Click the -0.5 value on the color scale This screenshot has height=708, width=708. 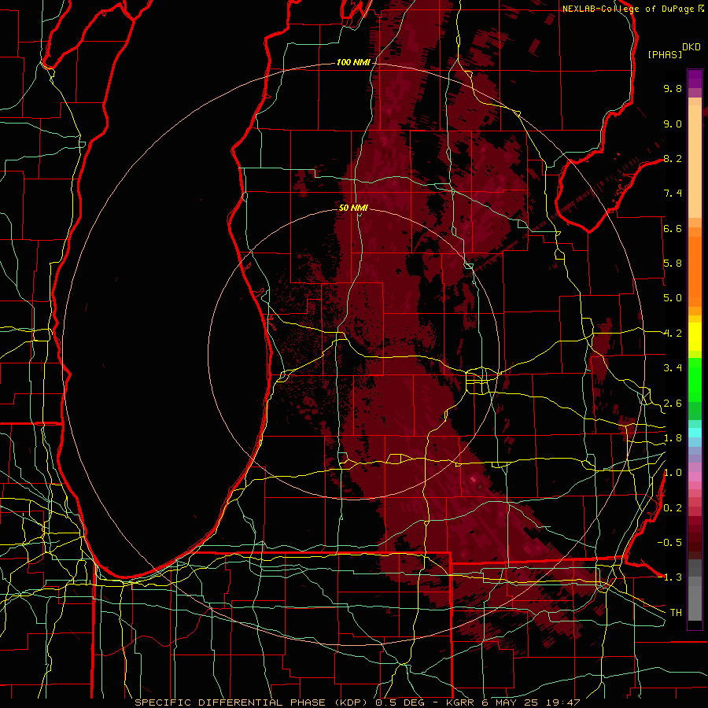(669, 543)
